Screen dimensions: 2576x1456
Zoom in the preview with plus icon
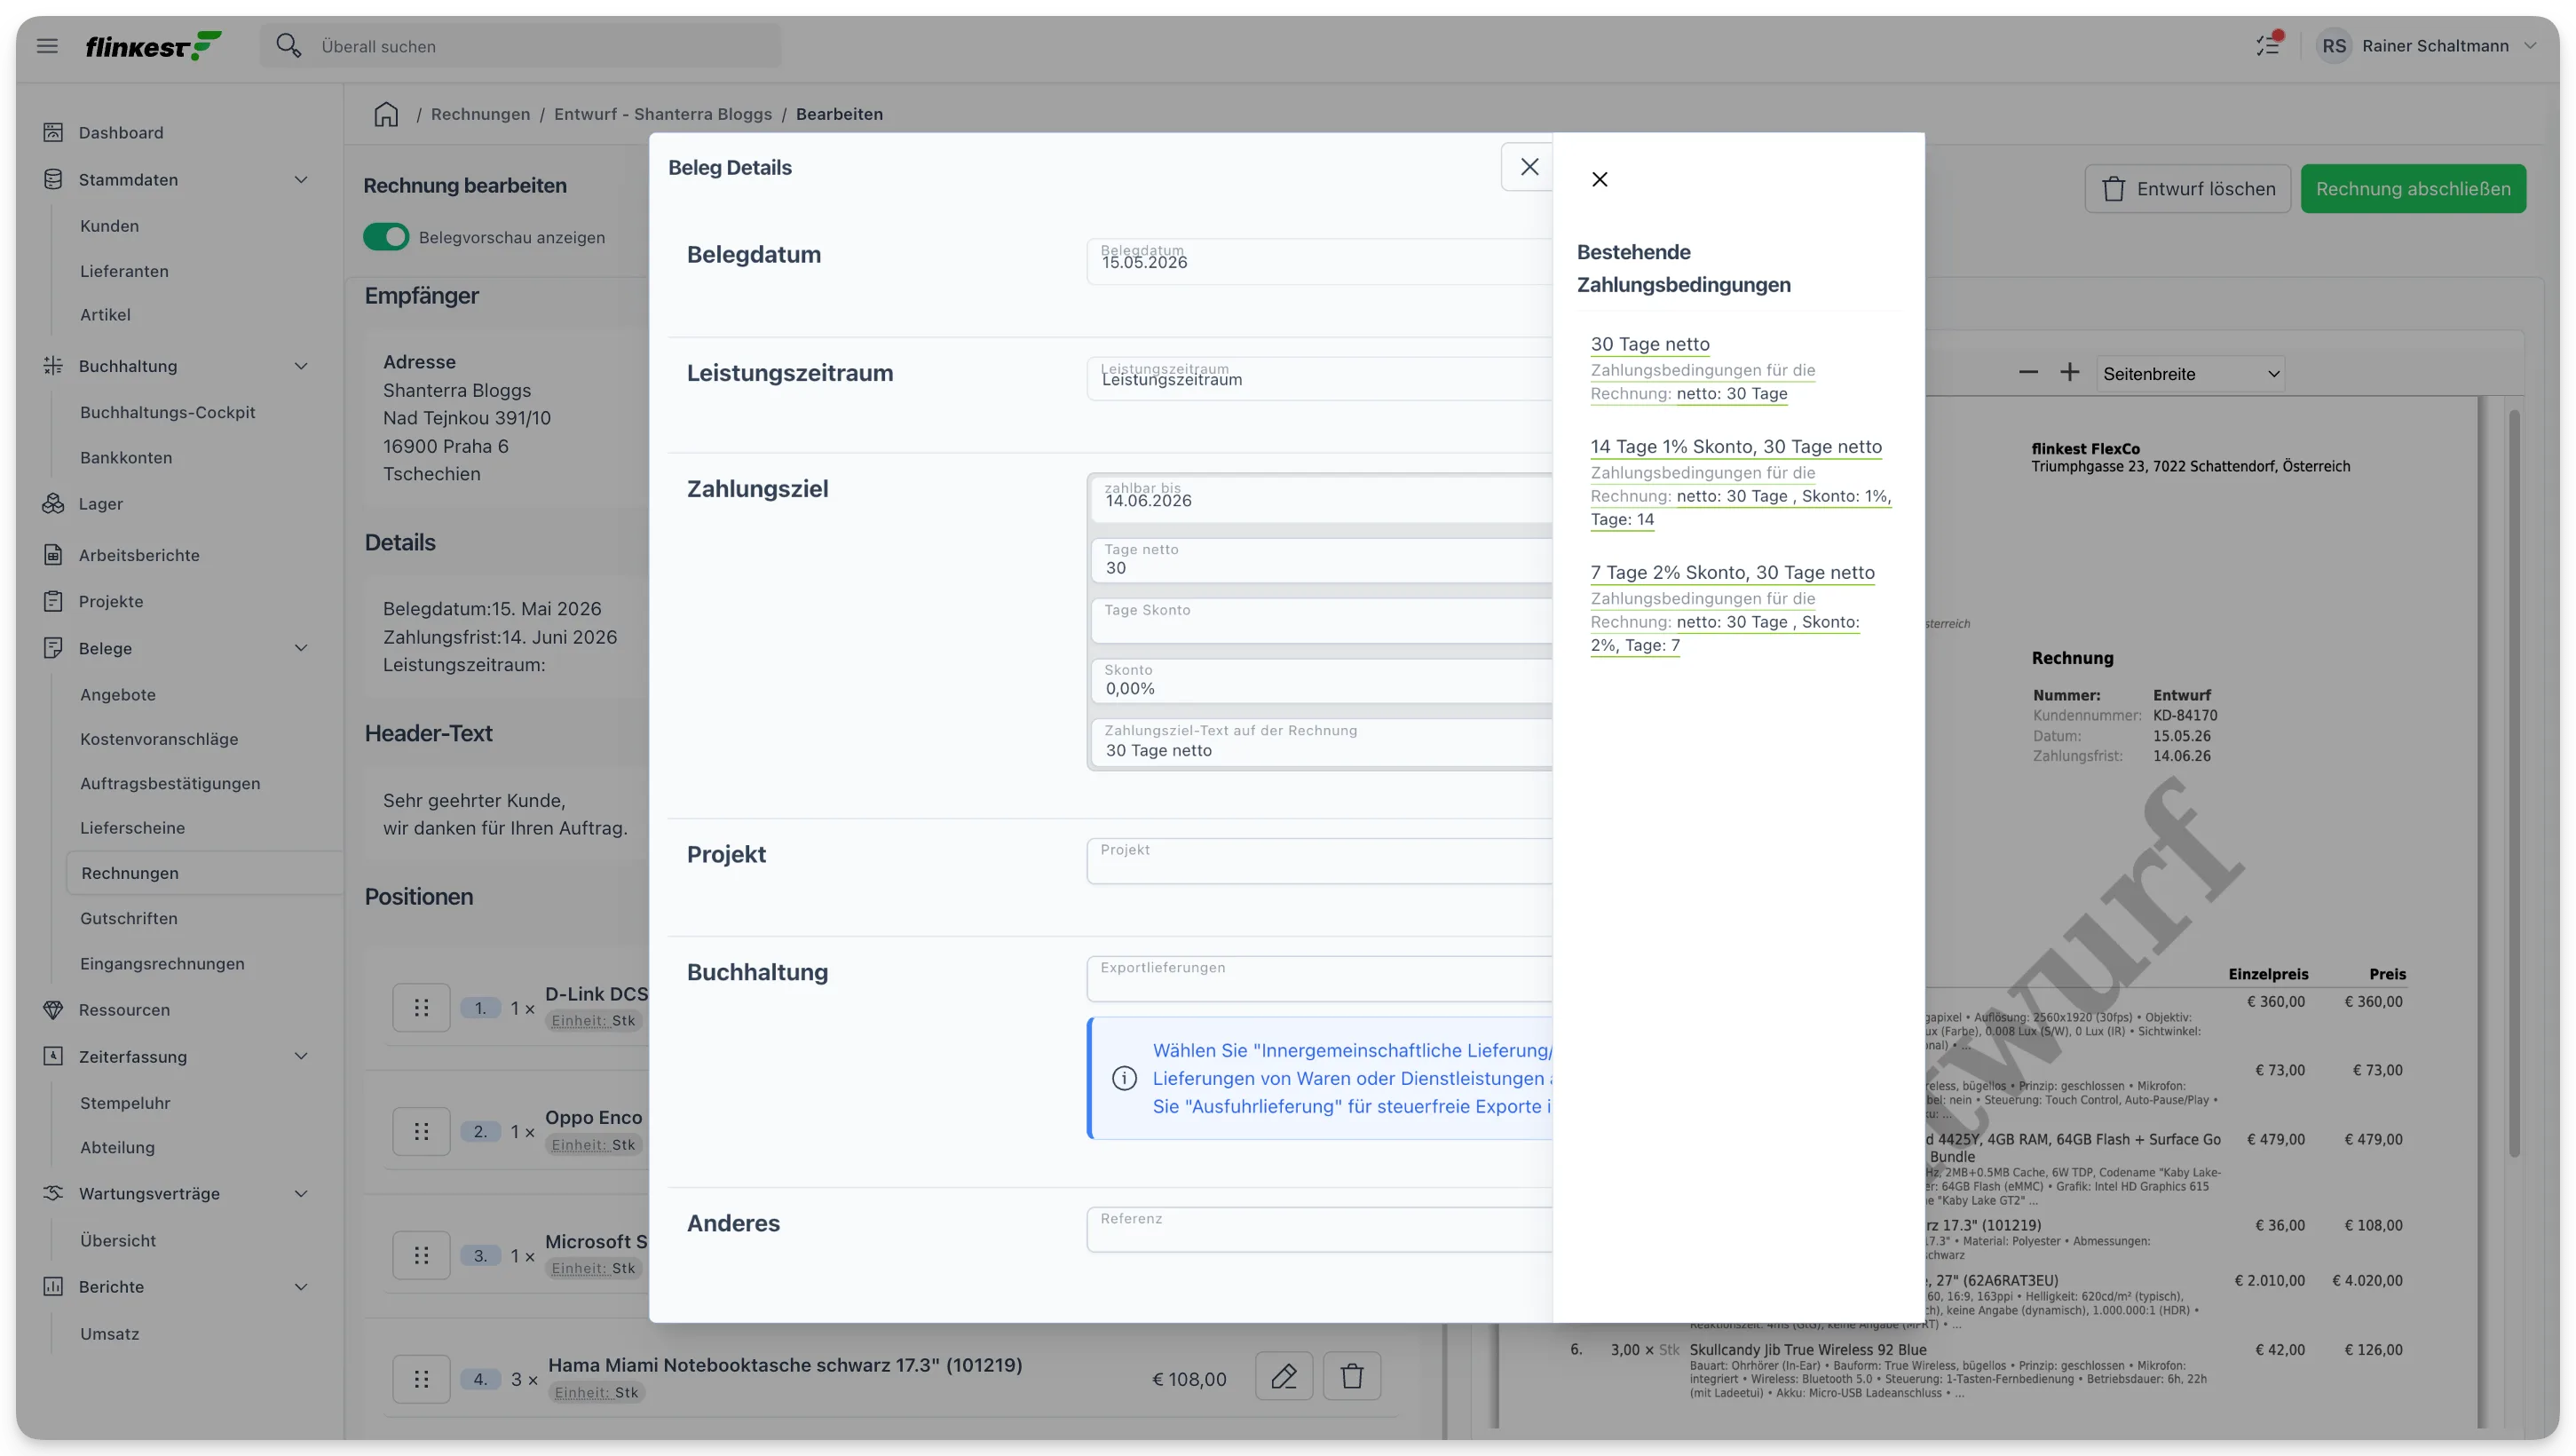(x=2070, y=373)
